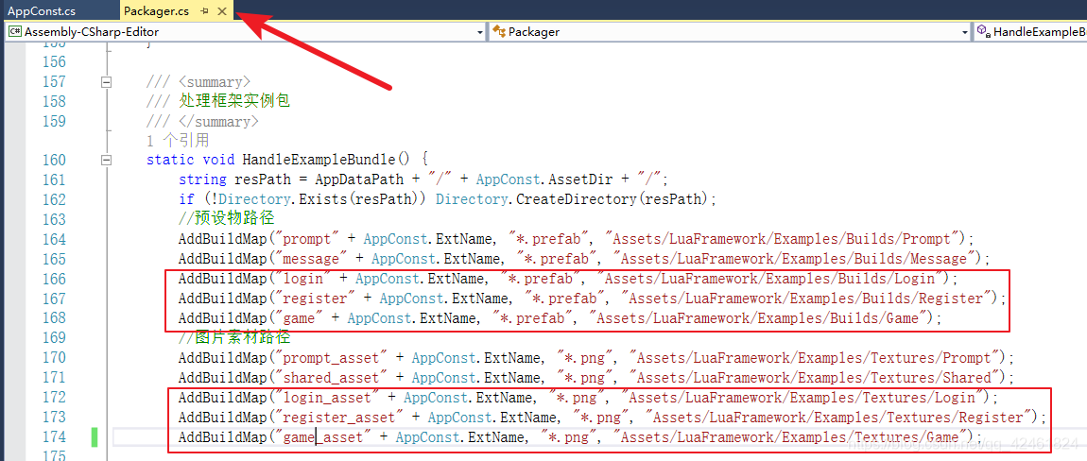Click the '//图片素材路径' comment

pyautogui.click(x=234, y=337)
